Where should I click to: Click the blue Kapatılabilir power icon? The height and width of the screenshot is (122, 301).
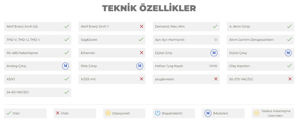tap(158, 113)
